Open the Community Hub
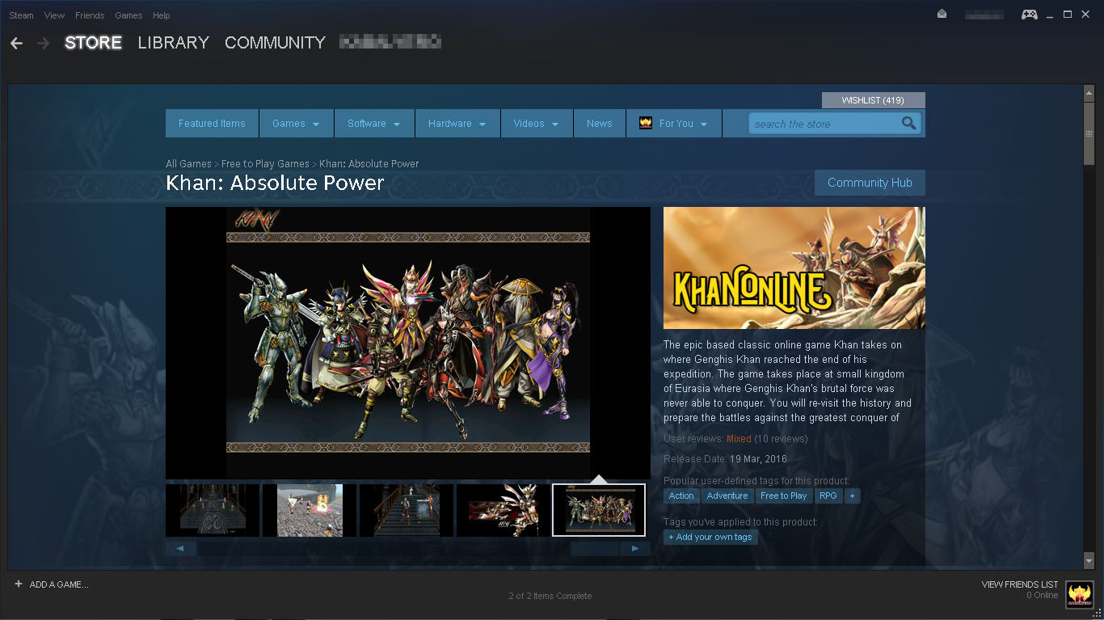 [x=870, y=183]
